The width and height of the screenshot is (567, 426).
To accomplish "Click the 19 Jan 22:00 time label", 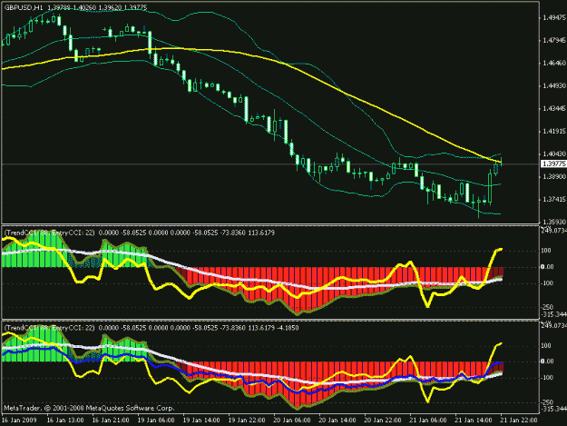I will pyautogui.click(x=247, y=421).
